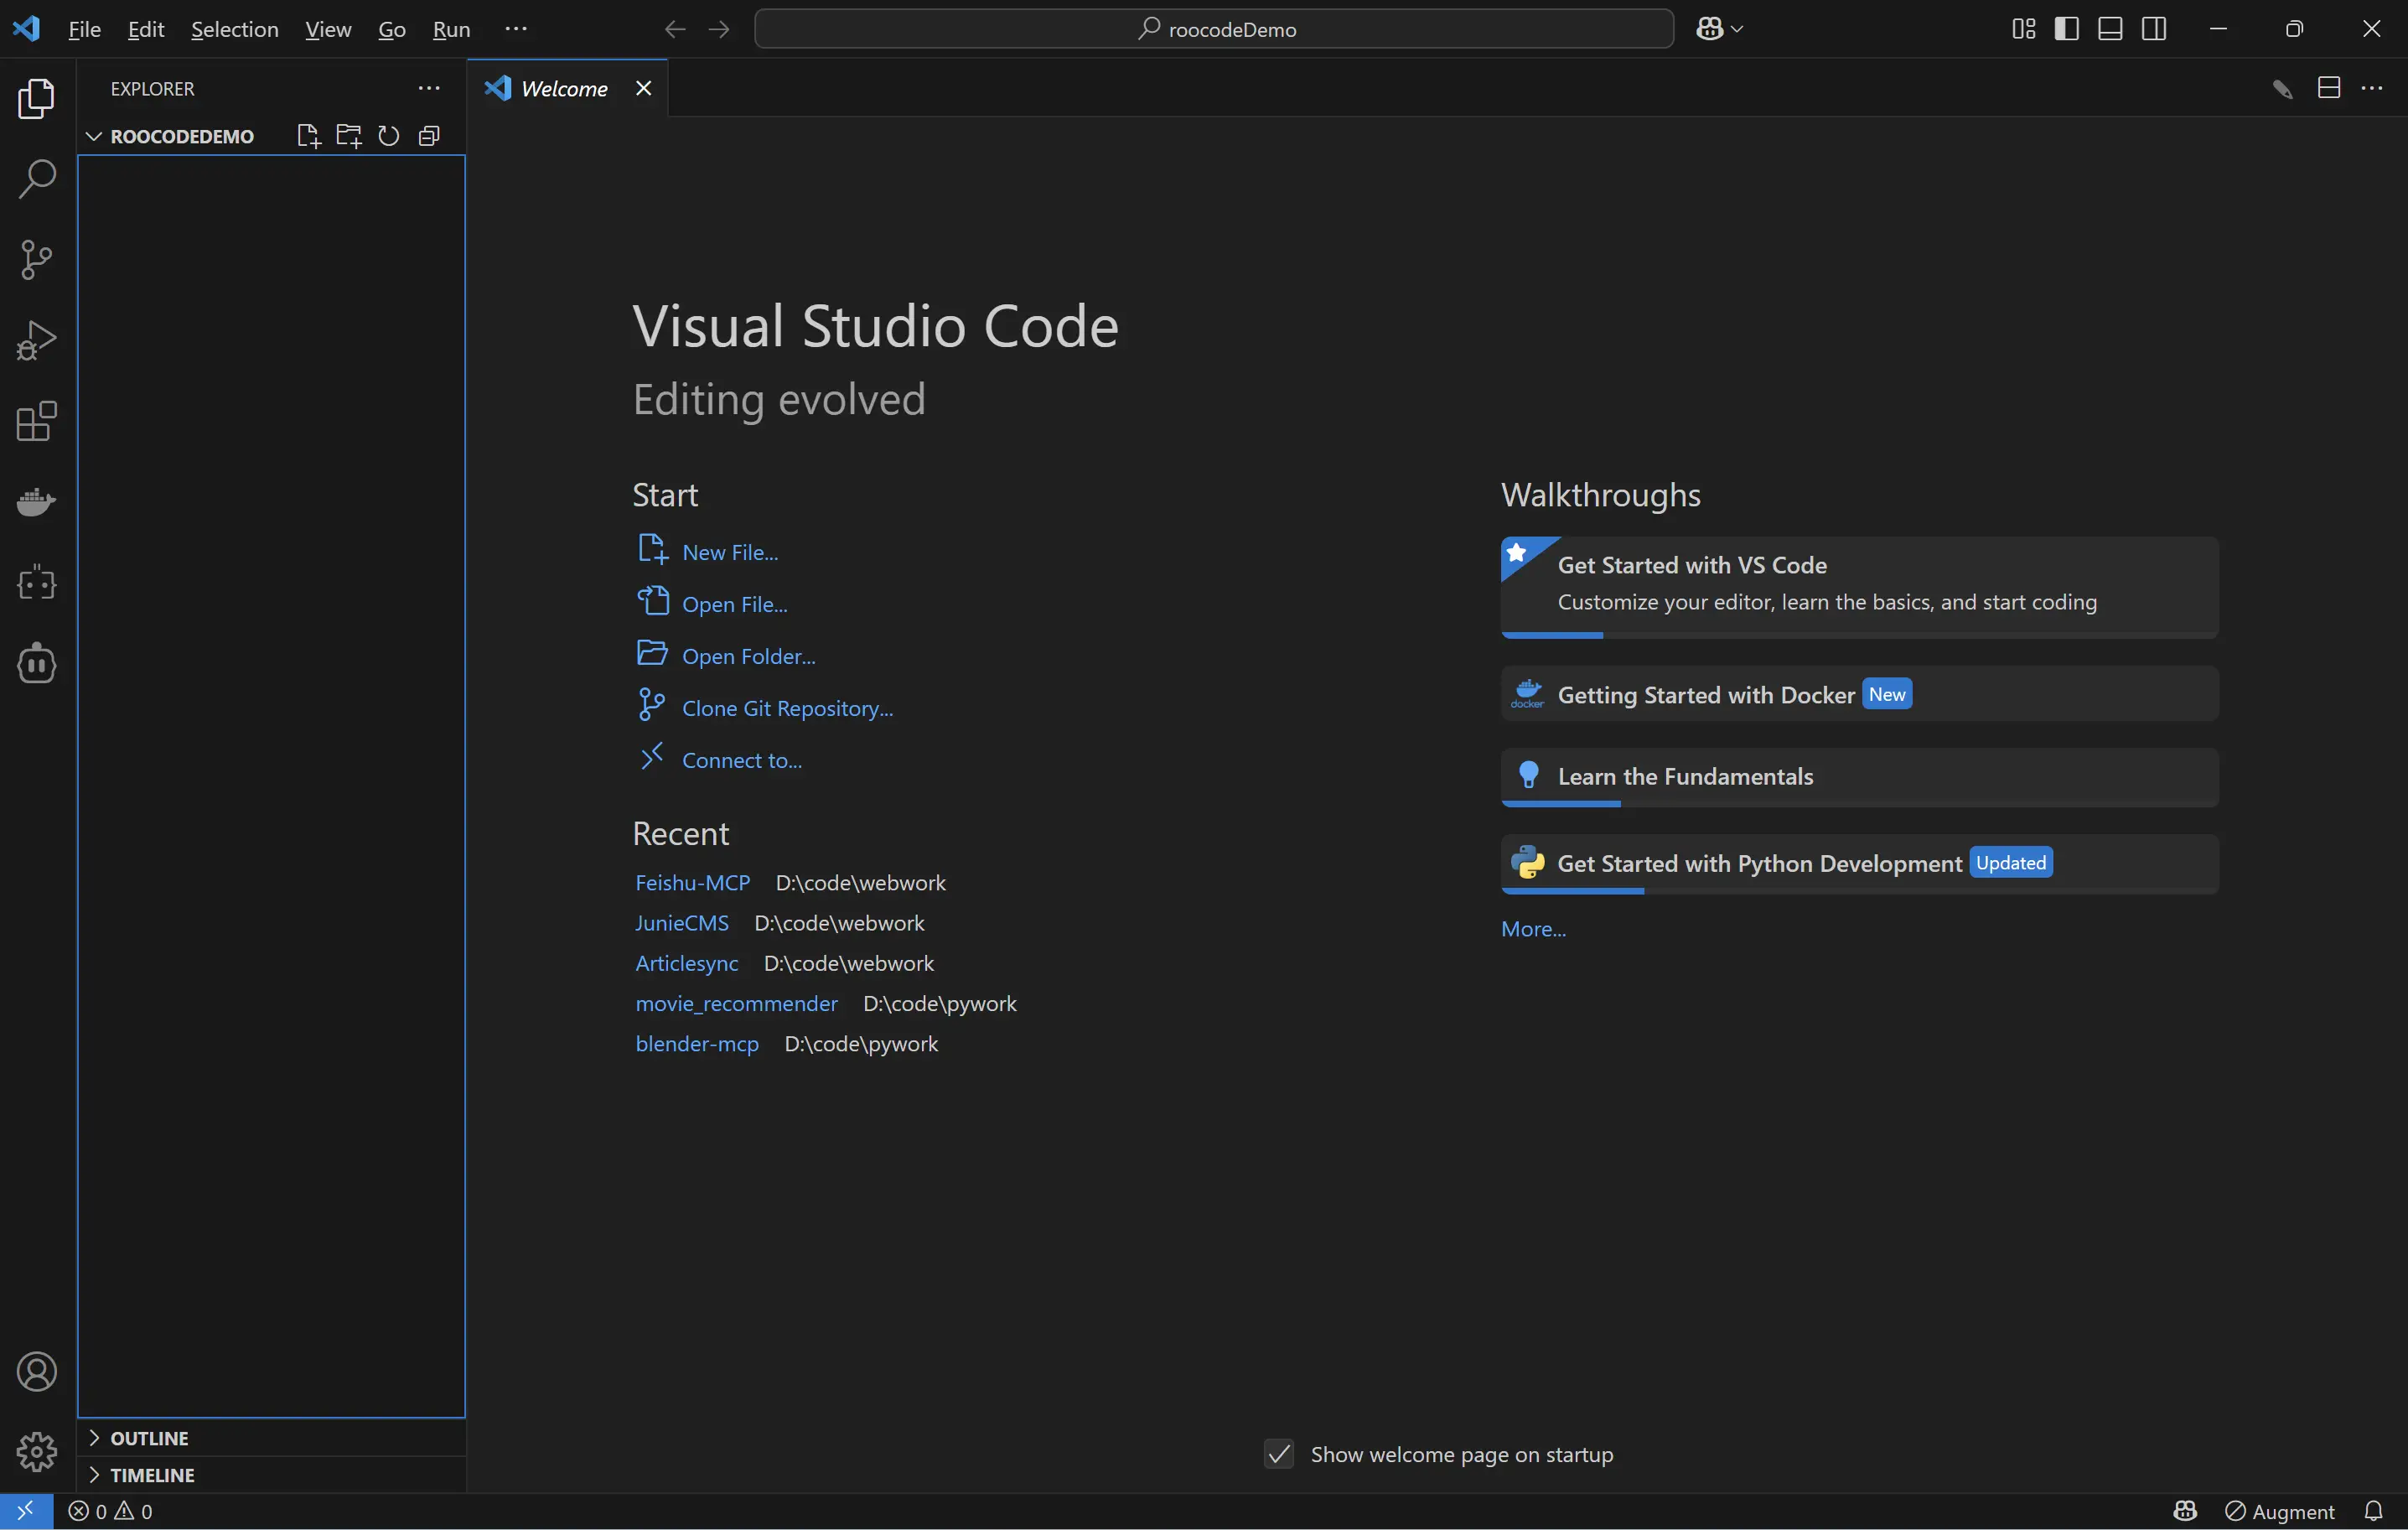The height and width of the screenshot is (1530, 2408).
Task: Click the pencil icon in the editor toolbar
Action: click(x=2282, y=89)
